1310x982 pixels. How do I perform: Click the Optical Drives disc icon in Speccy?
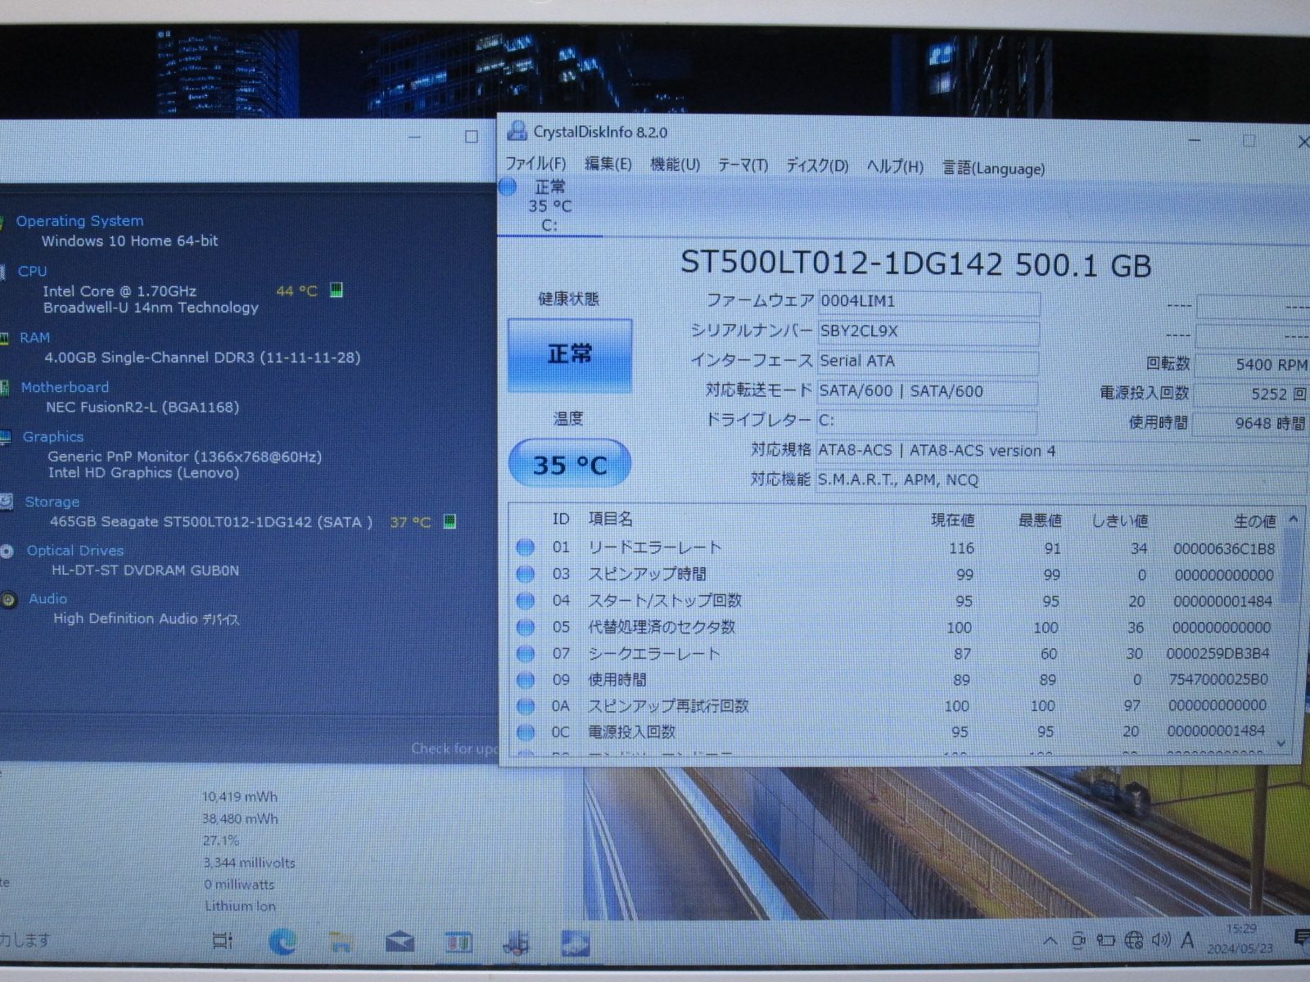coord(7,552)
